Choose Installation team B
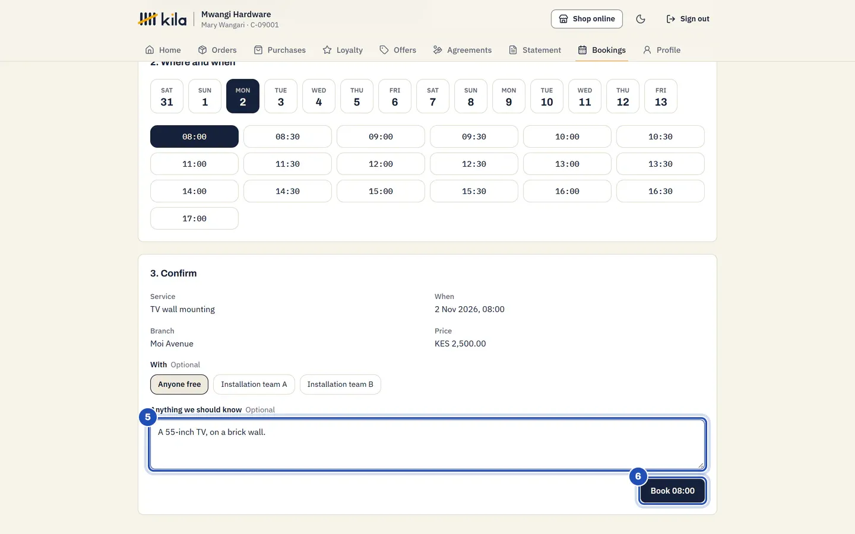Viewport: 855px width, 534px height. (340, 384)
